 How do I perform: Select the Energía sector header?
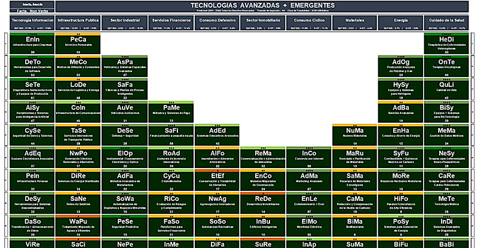[x=401, y=20]
